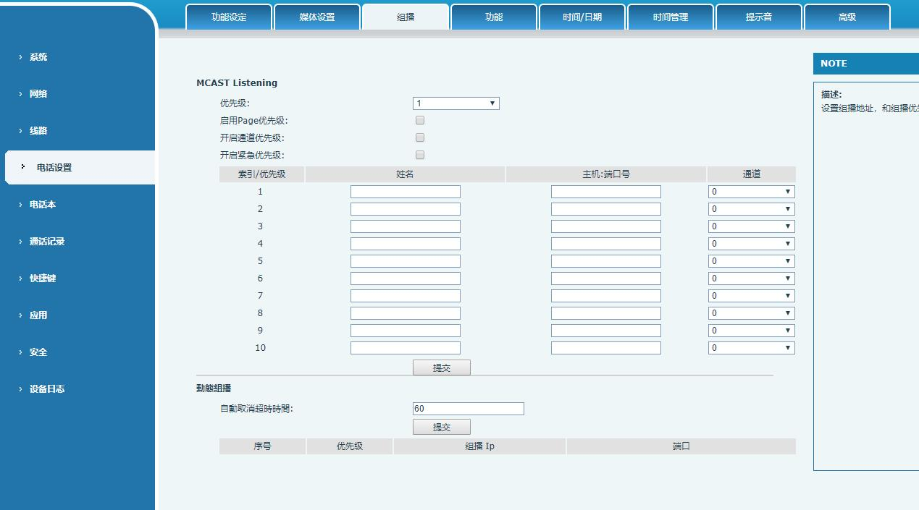Open the 通道 dropdown for row 3

tap(752, 226)
